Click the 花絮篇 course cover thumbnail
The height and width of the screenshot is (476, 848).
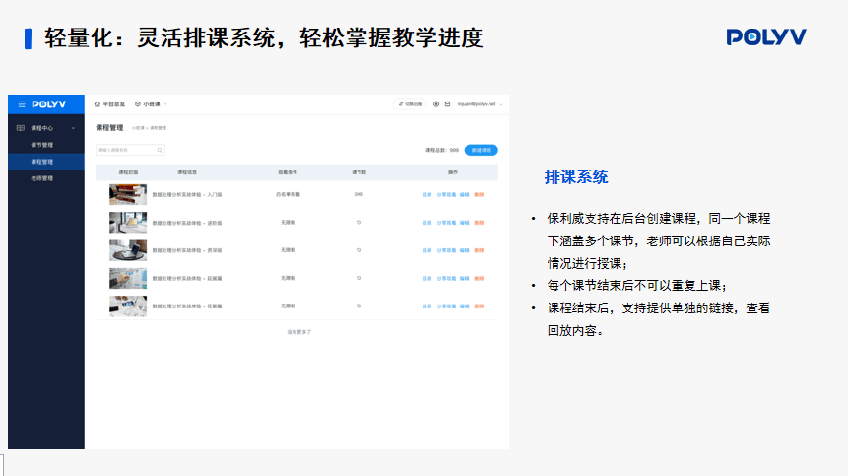tap(128, 306)
